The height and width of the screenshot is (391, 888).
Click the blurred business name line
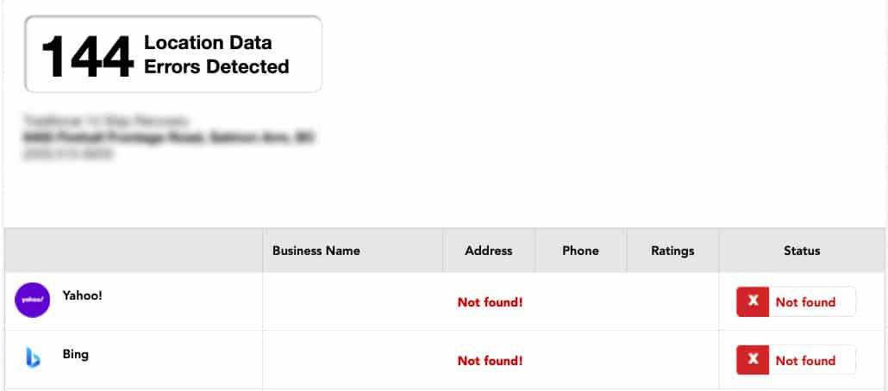pyautogui.click(x=105, y=121)
